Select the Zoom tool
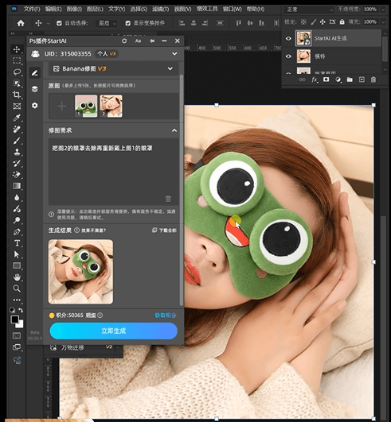Viewport: 391px width, 422px height. (17, 288)
